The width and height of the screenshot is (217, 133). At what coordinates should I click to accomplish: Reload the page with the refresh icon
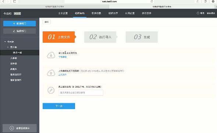pos(152,1)
